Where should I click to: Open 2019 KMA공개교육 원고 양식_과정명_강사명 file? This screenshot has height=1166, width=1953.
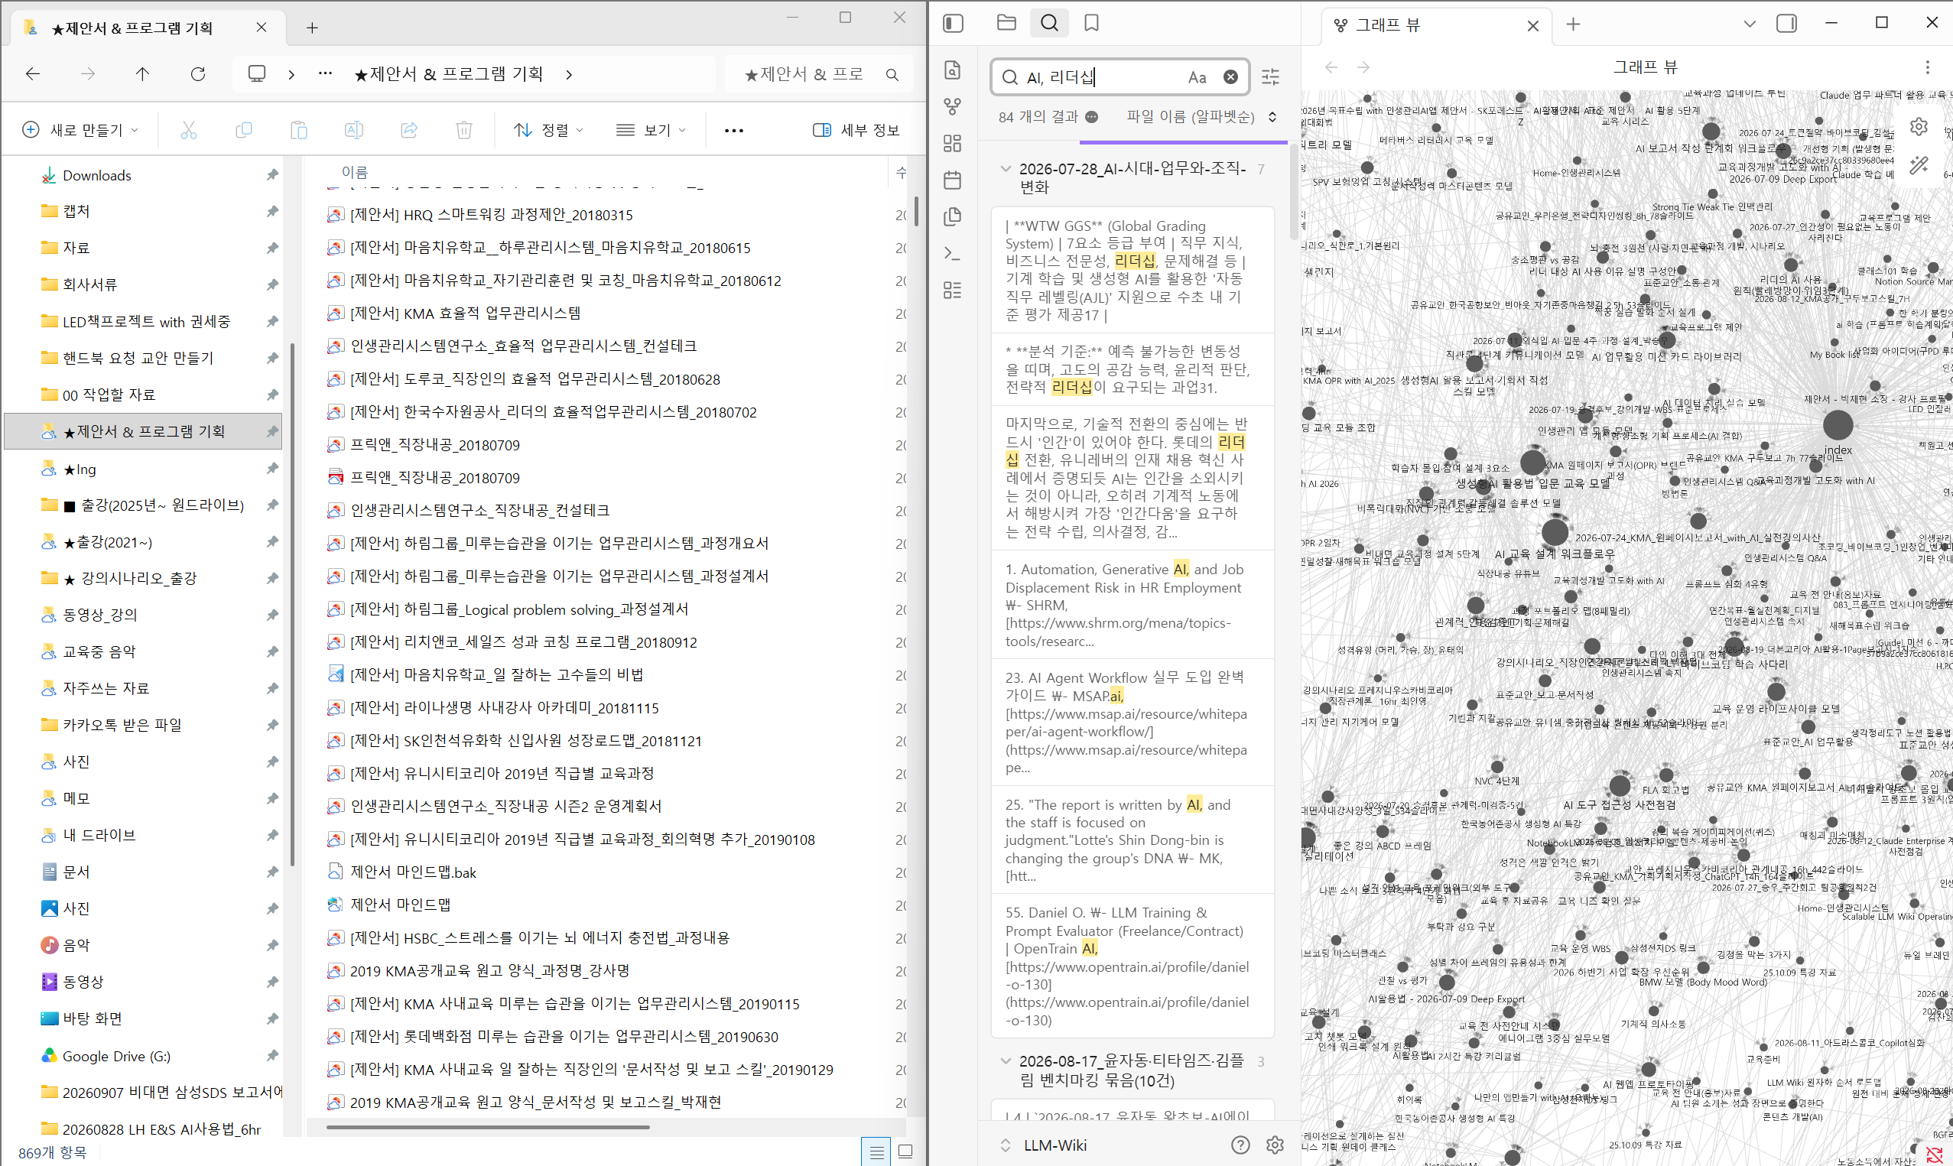(489, 970)
